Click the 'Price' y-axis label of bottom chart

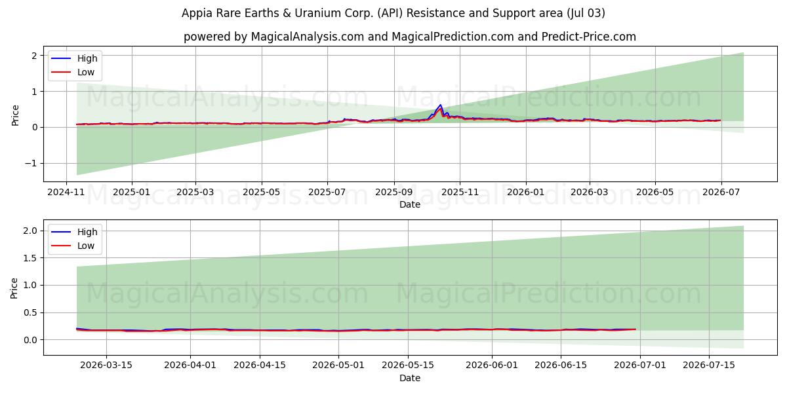pyautogui.click(x=16, y=288)
